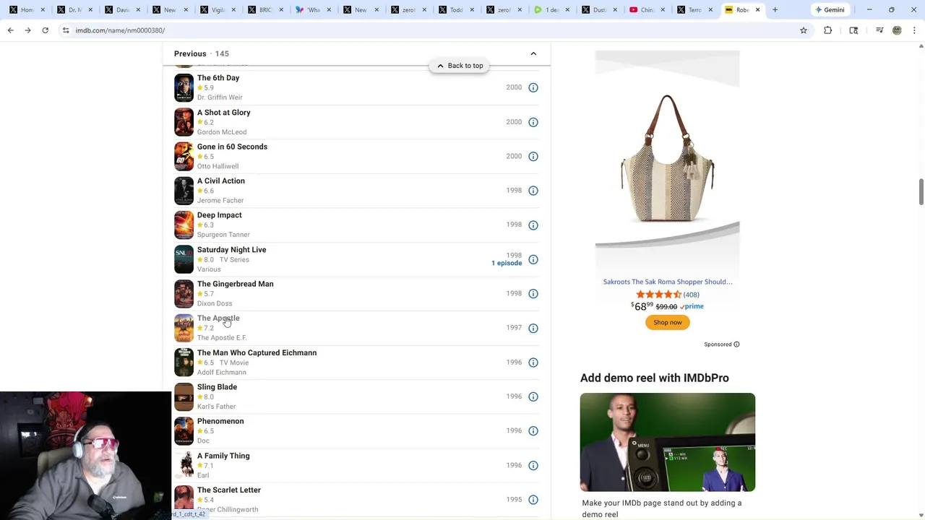The height and width of the screenshot is (520, 925).
Task: Open info icon for The Gingerbread Man
Action: [533, 293]
